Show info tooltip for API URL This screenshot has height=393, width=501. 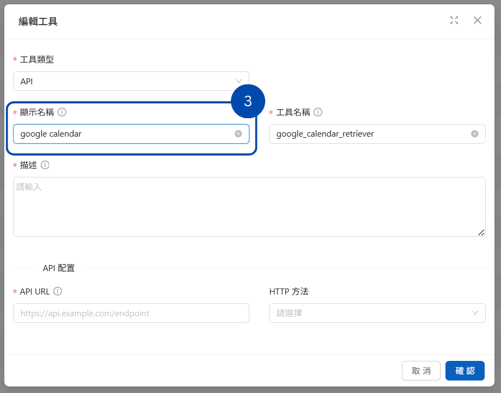(x=58, y=291)
